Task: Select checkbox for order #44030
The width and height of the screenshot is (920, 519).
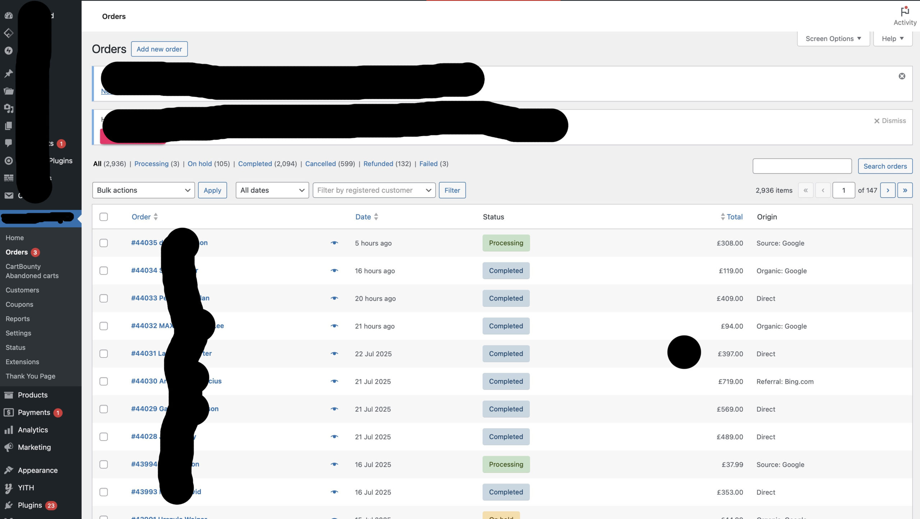Action: pyautogui.click(x=103, y=381)
